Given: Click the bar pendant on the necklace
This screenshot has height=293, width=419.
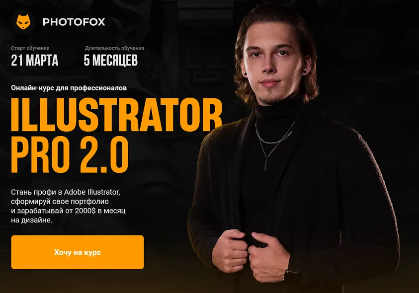Looking at the screenshot, I should point(266,164).
